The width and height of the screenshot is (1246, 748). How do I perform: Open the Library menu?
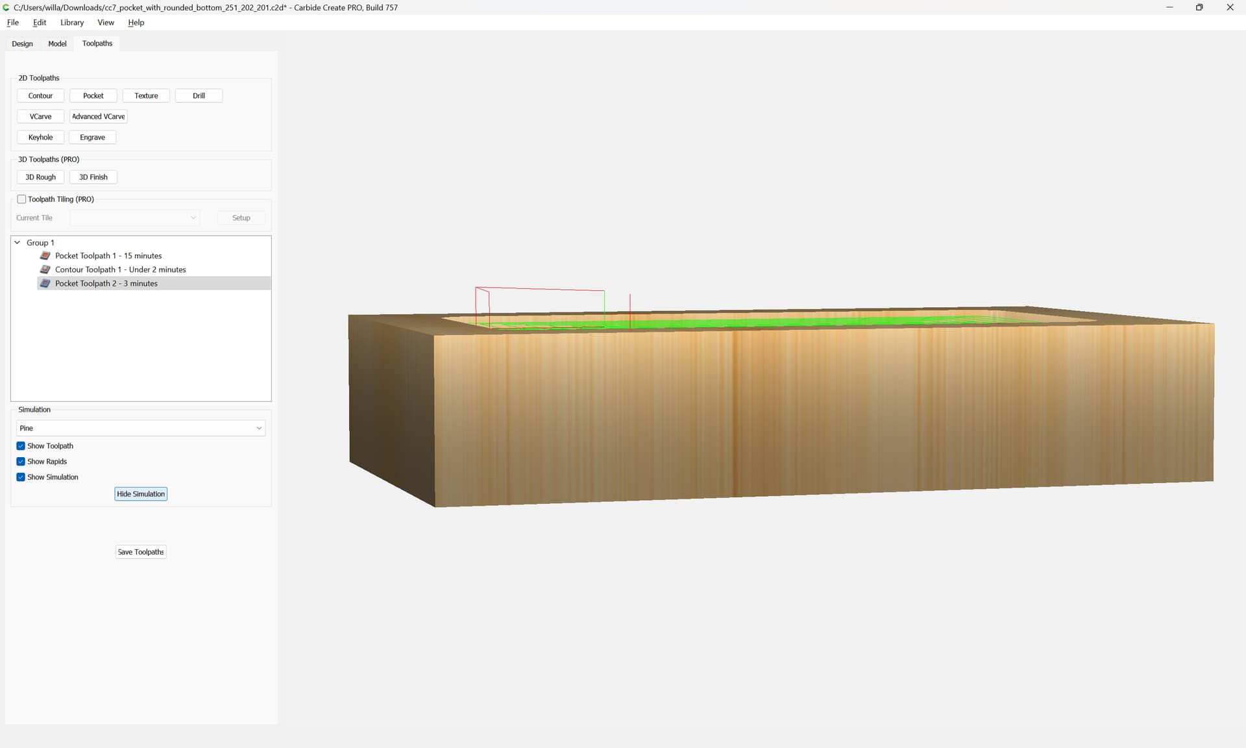click(x=71, y=22)
